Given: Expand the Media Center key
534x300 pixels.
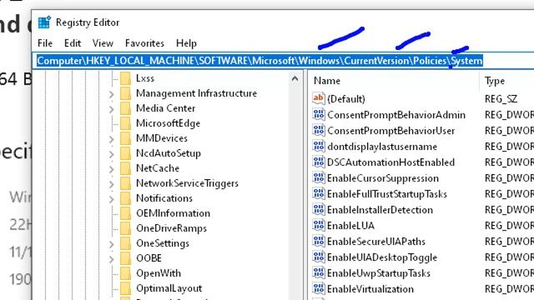Looking at the screenshot, I should tap(111, 109).
